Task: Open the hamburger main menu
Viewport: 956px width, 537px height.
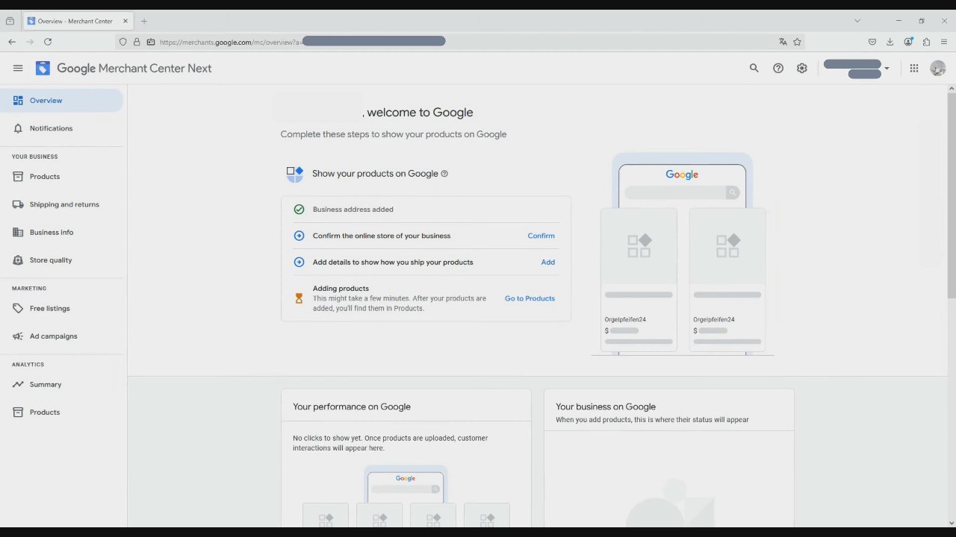Action: (x=18, y=68)
